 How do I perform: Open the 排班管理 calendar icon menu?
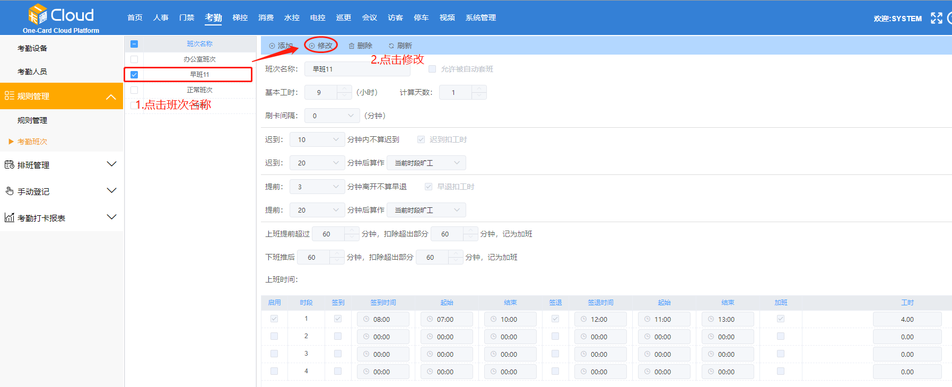tap(10, 165)
